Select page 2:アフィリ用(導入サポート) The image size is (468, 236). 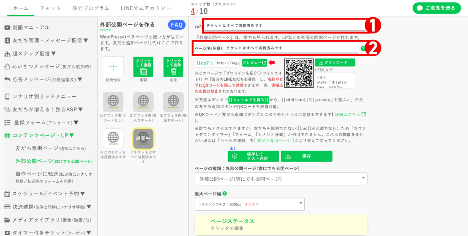(x=143, y=102)
